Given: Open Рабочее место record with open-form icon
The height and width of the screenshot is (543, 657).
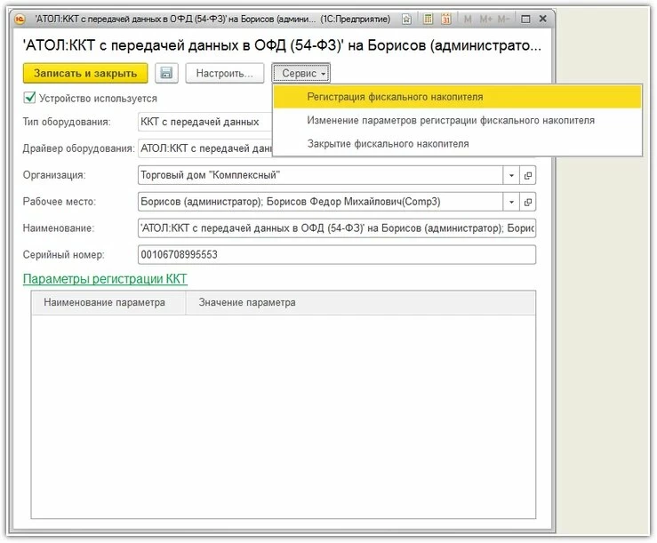Looking at the screenshot, I should [x=527, y=202].
